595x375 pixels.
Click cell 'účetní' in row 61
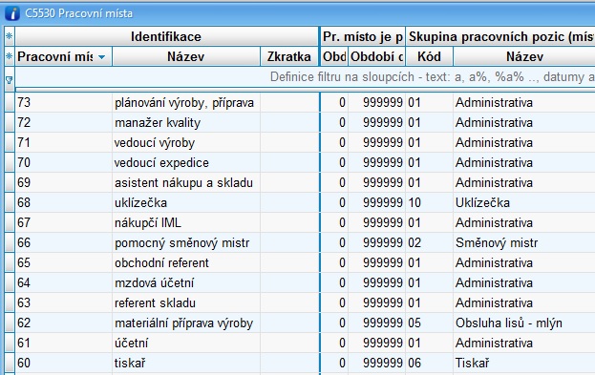click(x=186, y=344)
